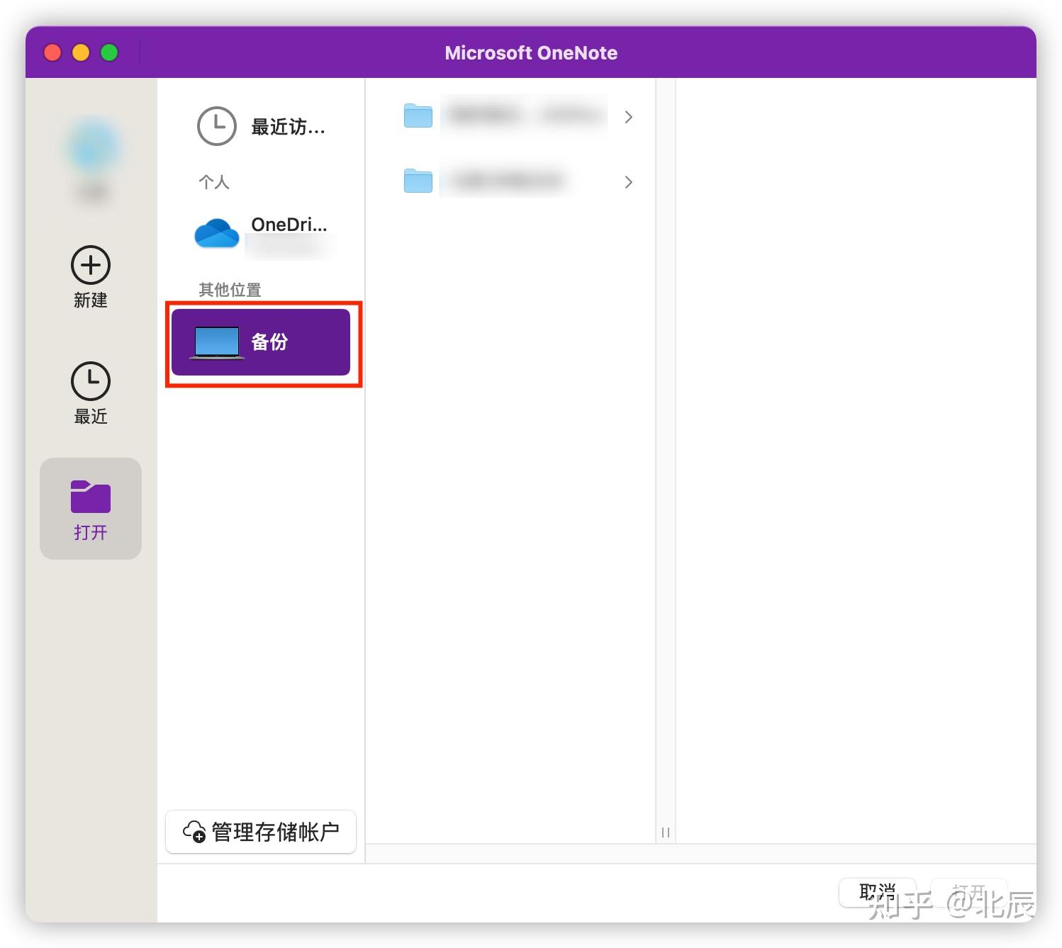This screenshot has width=1062, height=948.
Task: Click the second blurred folder name
Action: click(x=505, y=181)
